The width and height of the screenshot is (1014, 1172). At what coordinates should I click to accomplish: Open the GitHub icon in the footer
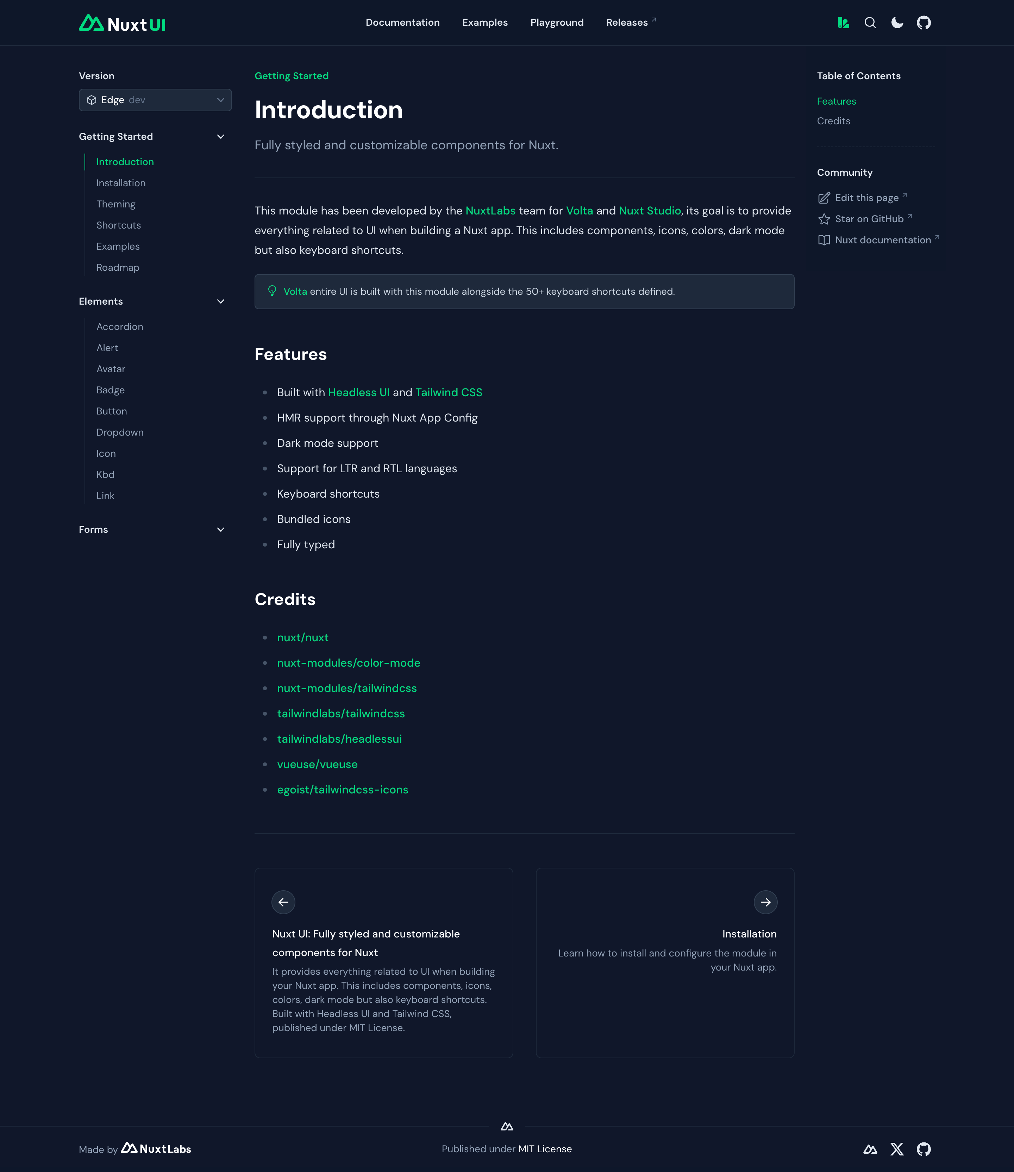[924, 1149]
